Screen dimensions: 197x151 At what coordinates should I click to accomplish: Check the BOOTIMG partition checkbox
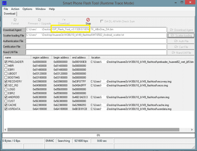[x=6, y=77]
